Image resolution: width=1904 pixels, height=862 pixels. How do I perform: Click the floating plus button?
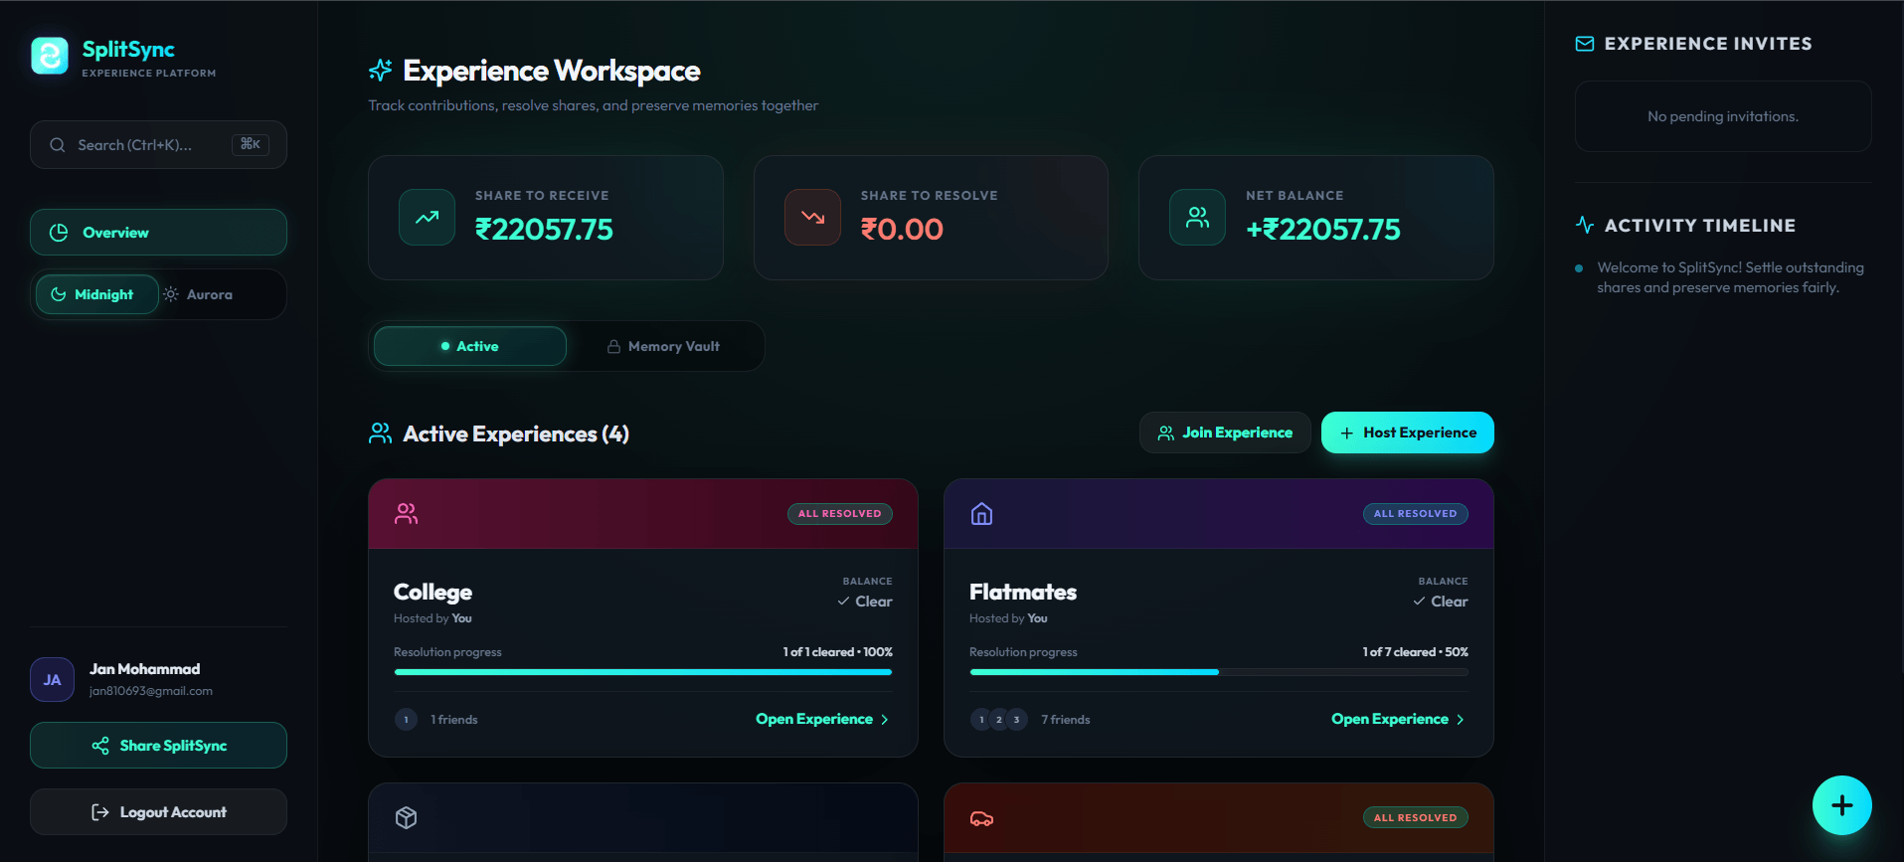point(1841,805)
